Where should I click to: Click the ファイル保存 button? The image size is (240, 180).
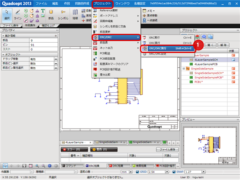pos(167,149)
